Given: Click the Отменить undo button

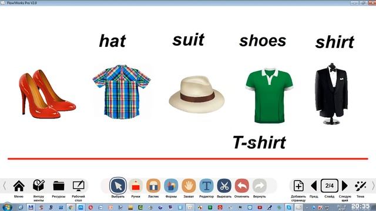Looking at the screenshot, I should coord(241,186).
